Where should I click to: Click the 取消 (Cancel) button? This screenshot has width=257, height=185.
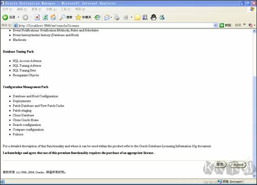220,164
